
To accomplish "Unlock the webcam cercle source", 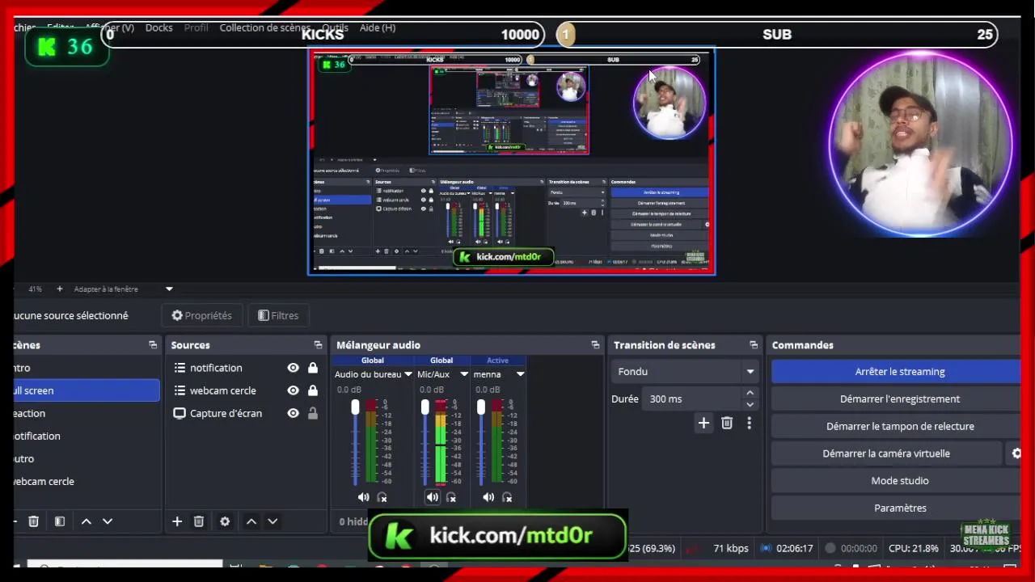I will click(x=313, y=390).
